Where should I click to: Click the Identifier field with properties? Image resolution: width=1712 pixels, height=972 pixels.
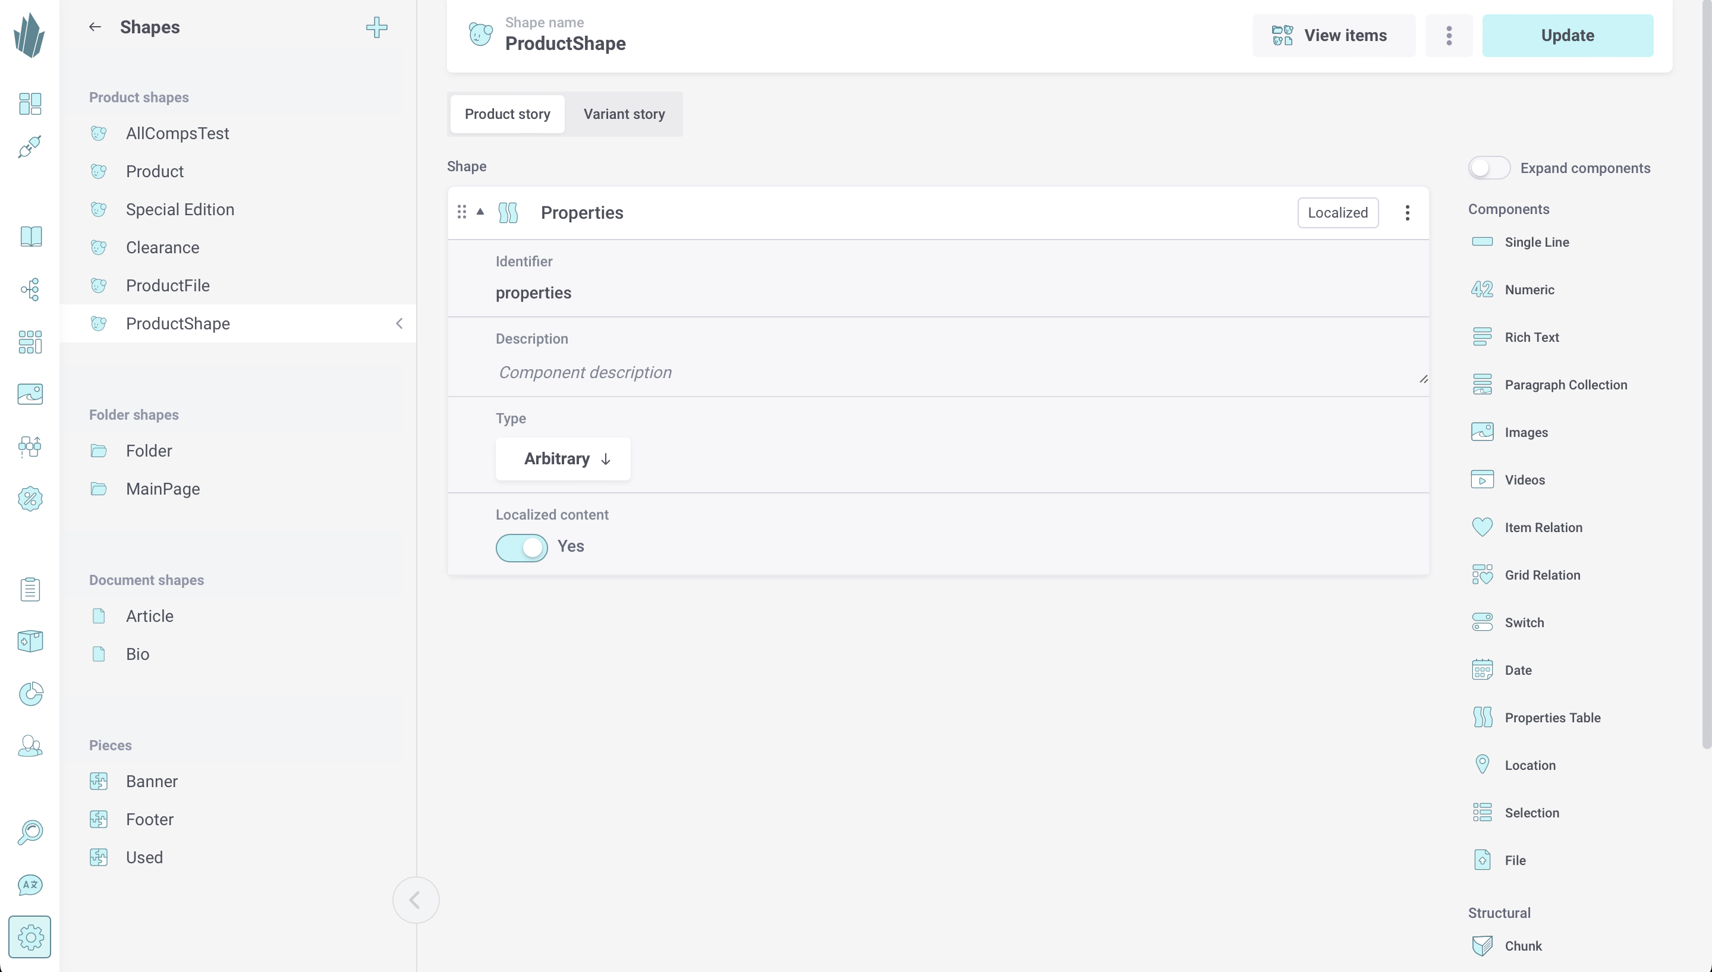[x=938, y=293]
